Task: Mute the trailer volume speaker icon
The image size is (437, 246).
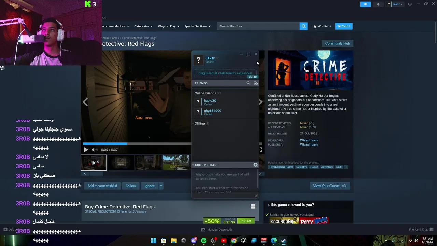Action: pos(95,150)
